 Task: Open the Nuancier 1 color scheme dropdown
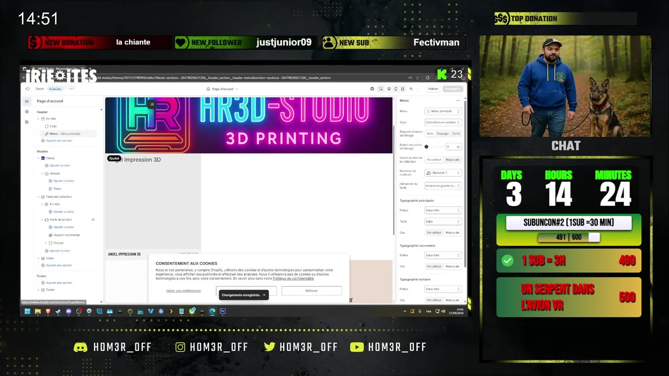[443, 173]
